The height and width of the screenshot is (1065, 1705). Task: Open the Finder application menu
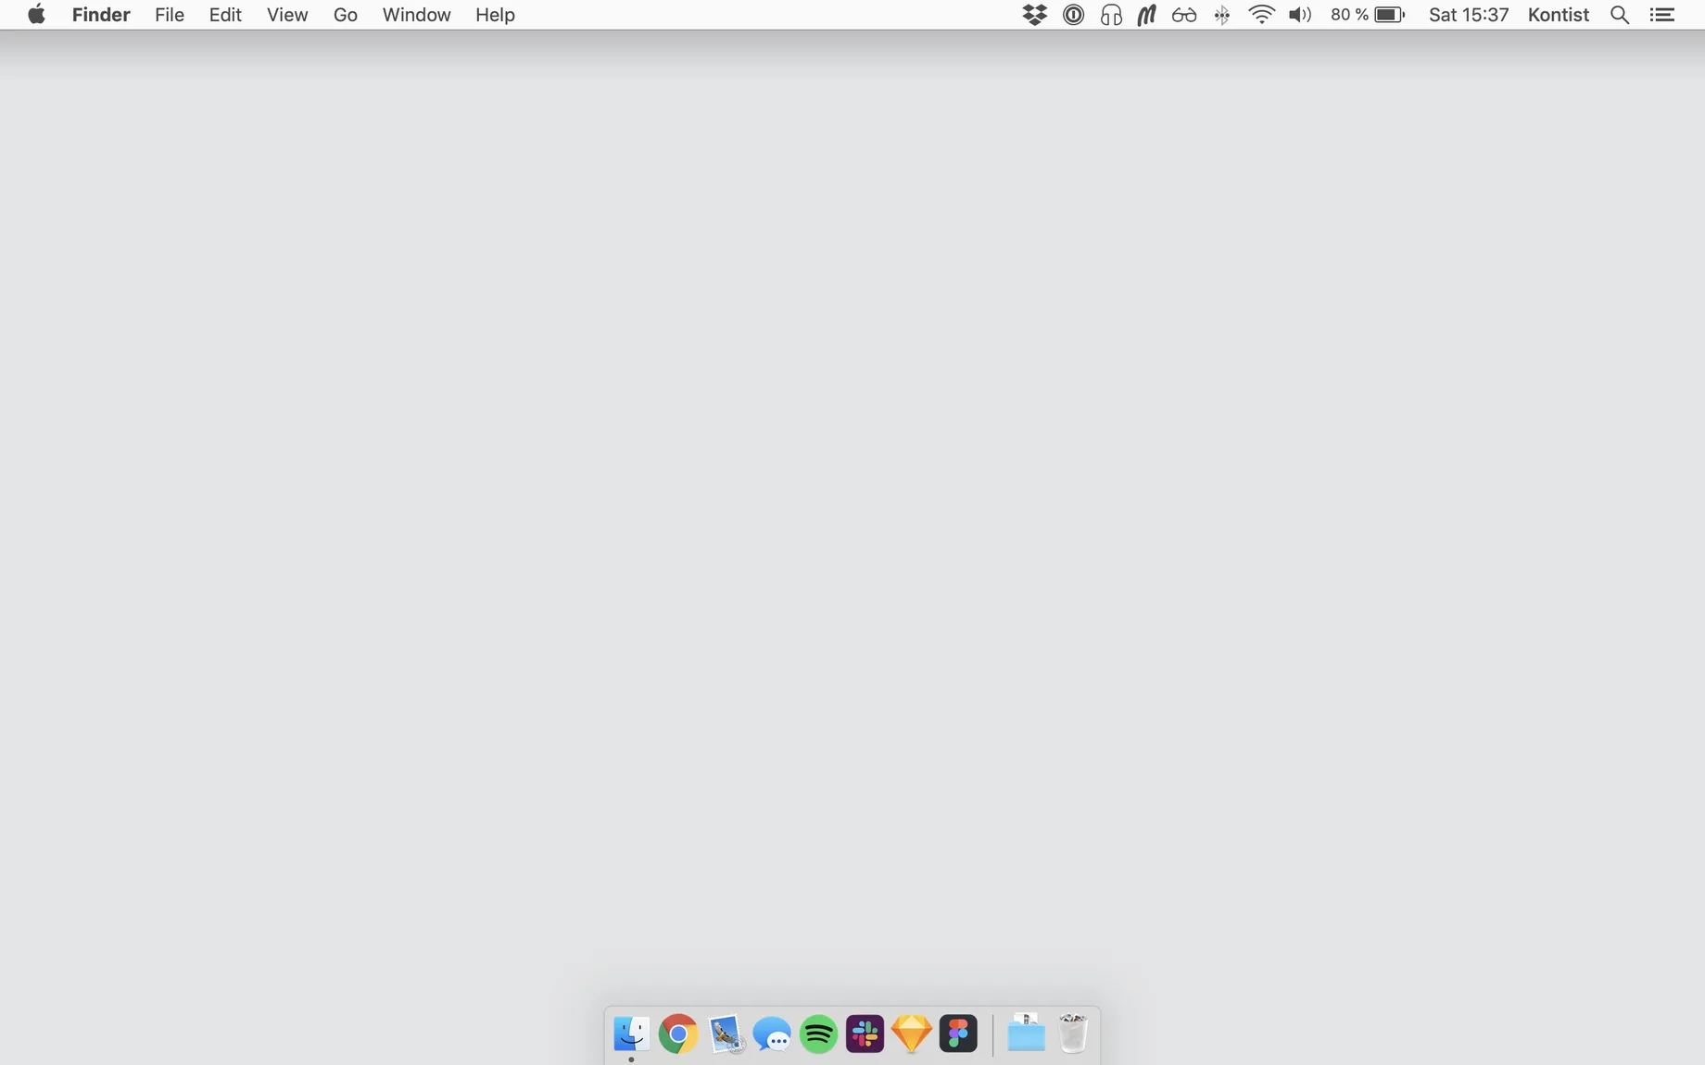point(101,15)
